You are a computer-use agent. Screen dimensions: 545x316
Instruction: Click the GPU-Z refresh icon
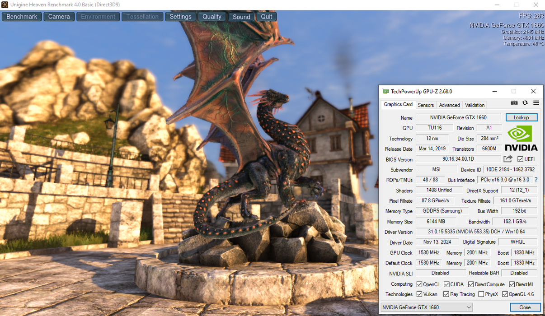(525, 103)
